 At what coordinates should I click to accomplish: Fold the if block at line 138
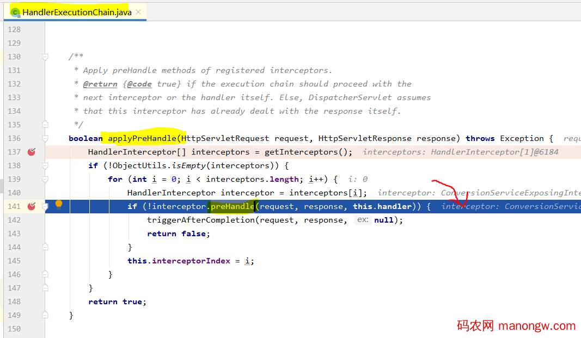coord(46,165)
